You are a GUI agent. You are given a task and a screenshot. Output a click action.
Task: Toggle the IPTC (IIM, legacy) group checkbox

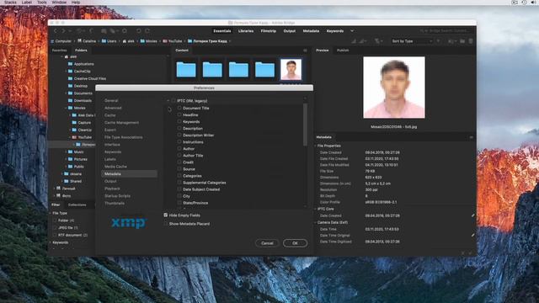173,101
